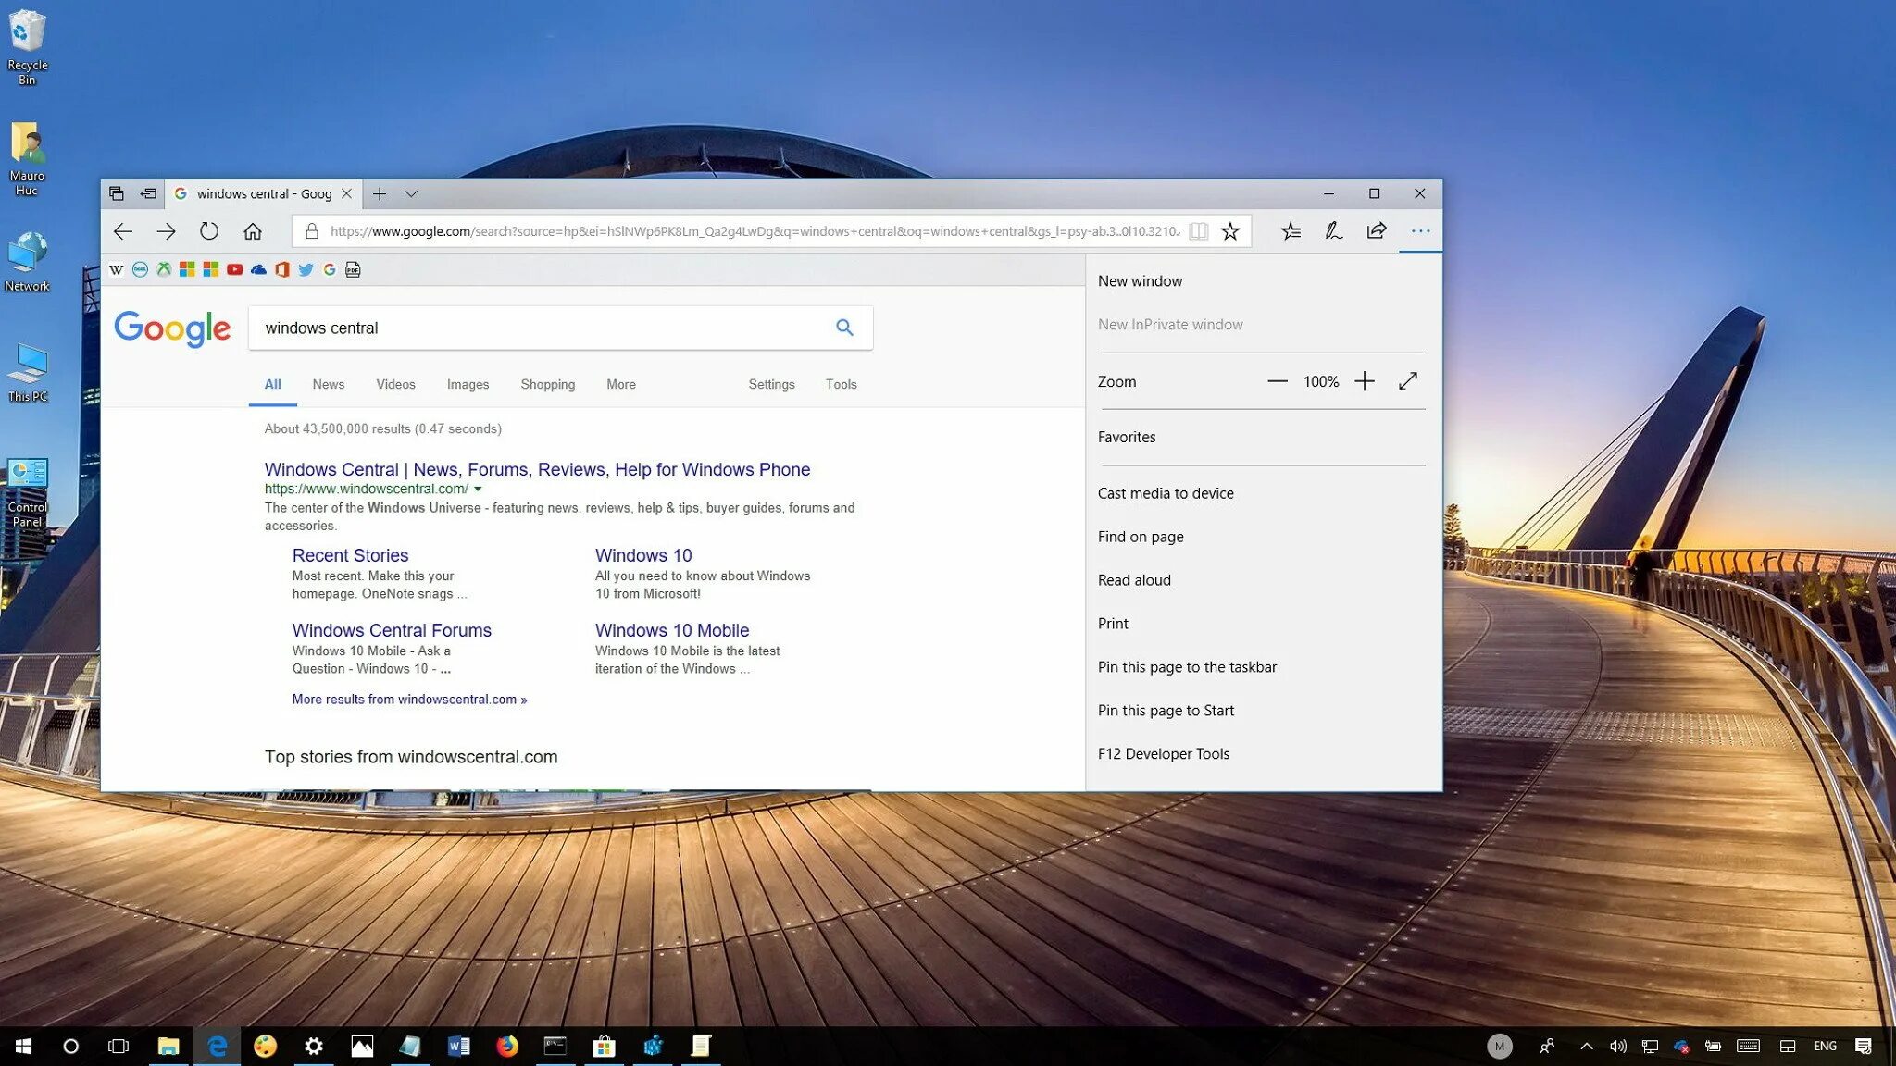Click the Google search magnifier icon
The image size is (1896, 1066).
844,328
